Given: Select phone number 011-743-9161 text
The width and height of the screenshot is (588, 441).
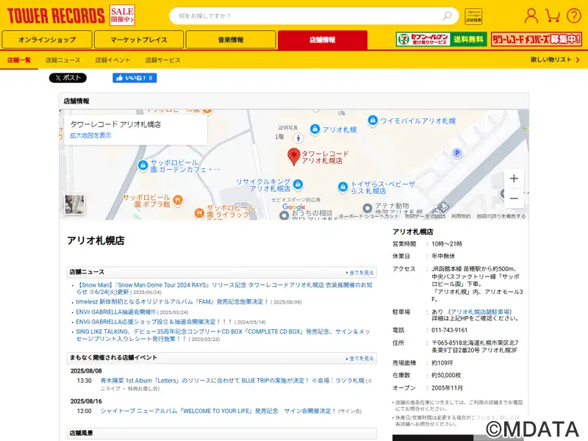Looking at the screenshot, I should [x=449, y=330].
